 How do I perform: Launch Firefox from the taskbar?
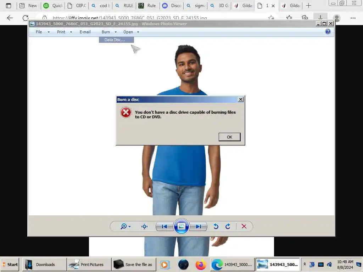(x=201, y=264)
